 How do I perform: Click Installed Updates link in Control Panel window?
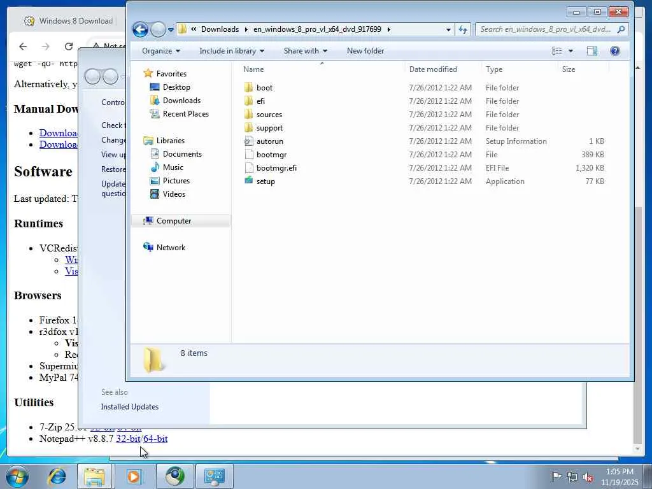click(130, 407)
